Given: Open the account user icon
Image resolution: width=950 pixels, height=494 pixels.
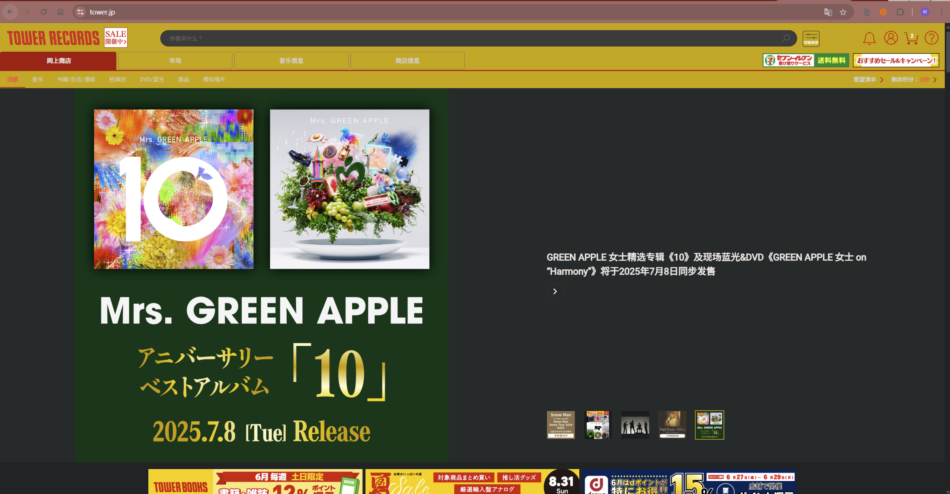Looking at the screenshot, I should 891,38.
